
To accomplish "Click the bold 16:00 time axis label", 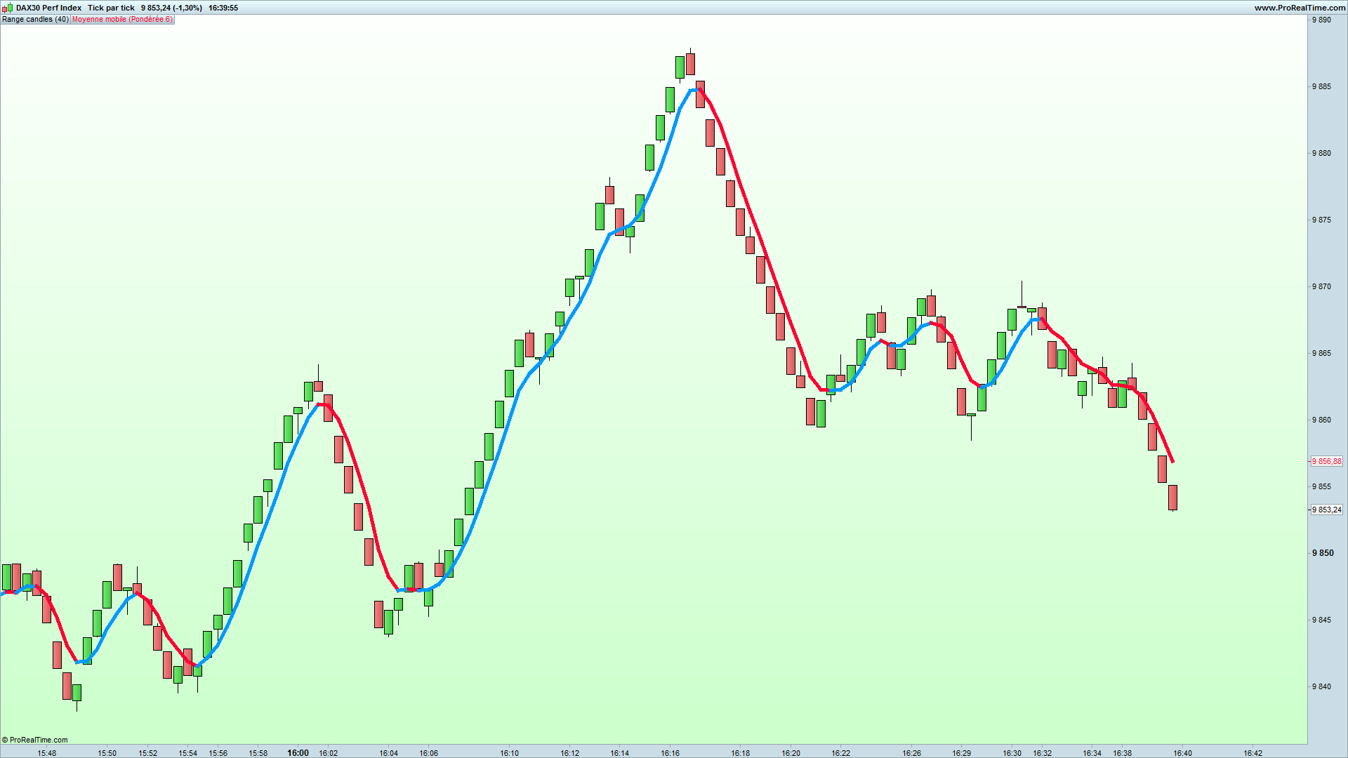I will pos(298,753).
